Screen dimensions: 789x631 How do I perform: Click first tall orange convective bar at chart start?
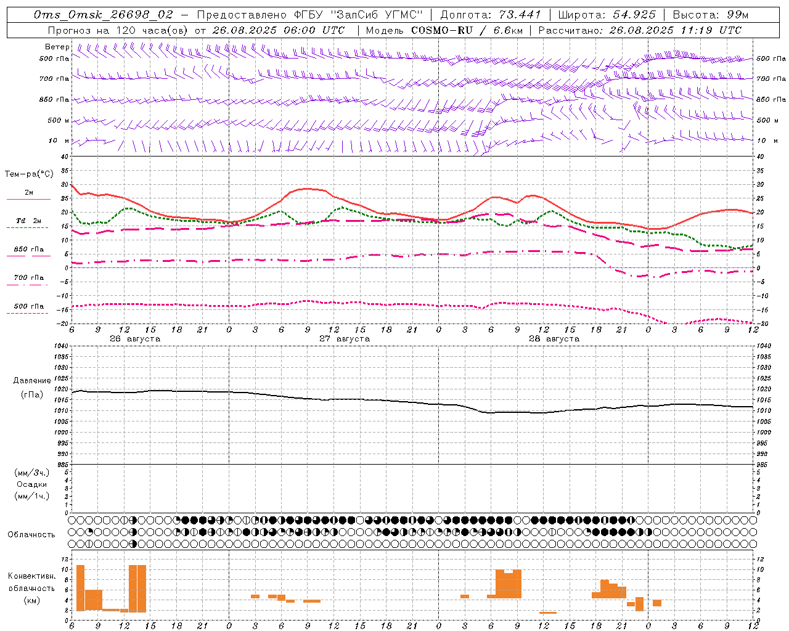80,588
